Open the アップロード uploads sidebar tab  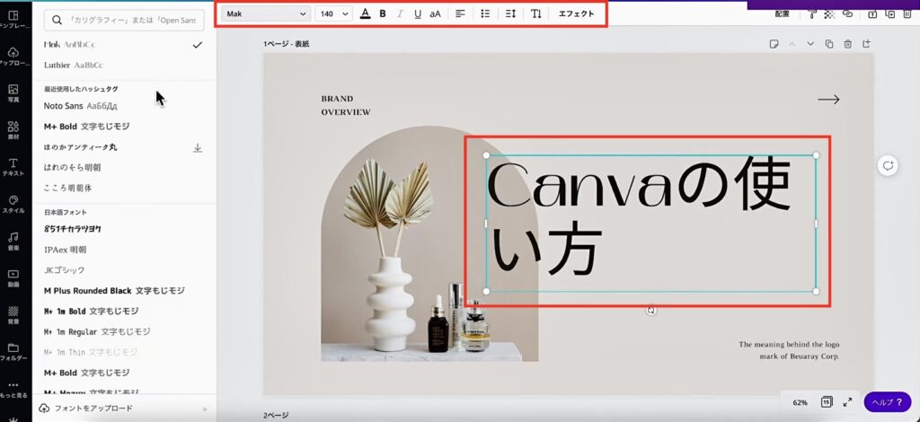tap(13, 57)
